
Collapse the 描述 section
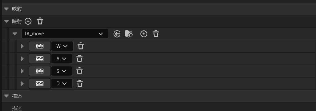click(6, 96)
